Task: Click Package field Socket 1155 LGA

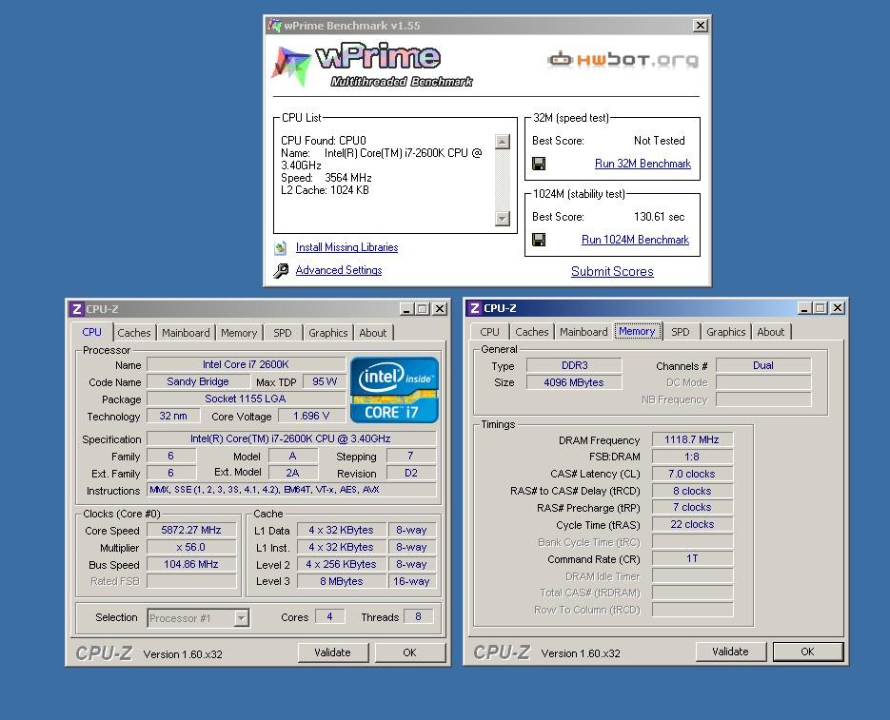Action: click(246, 399)
